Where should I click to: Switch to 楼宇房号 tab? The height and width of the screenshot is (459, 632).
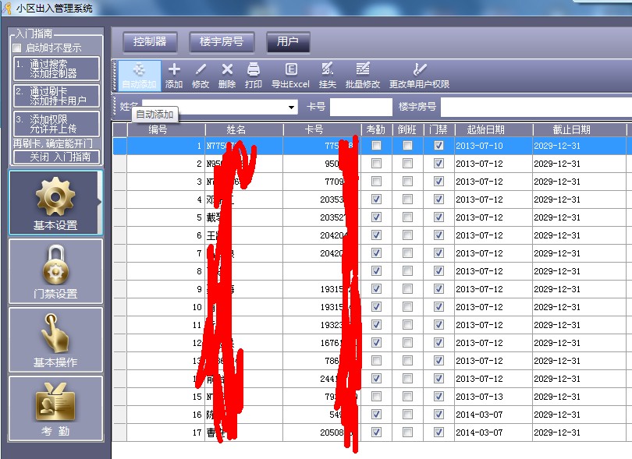pyautogui.click(x=222, y=41)
